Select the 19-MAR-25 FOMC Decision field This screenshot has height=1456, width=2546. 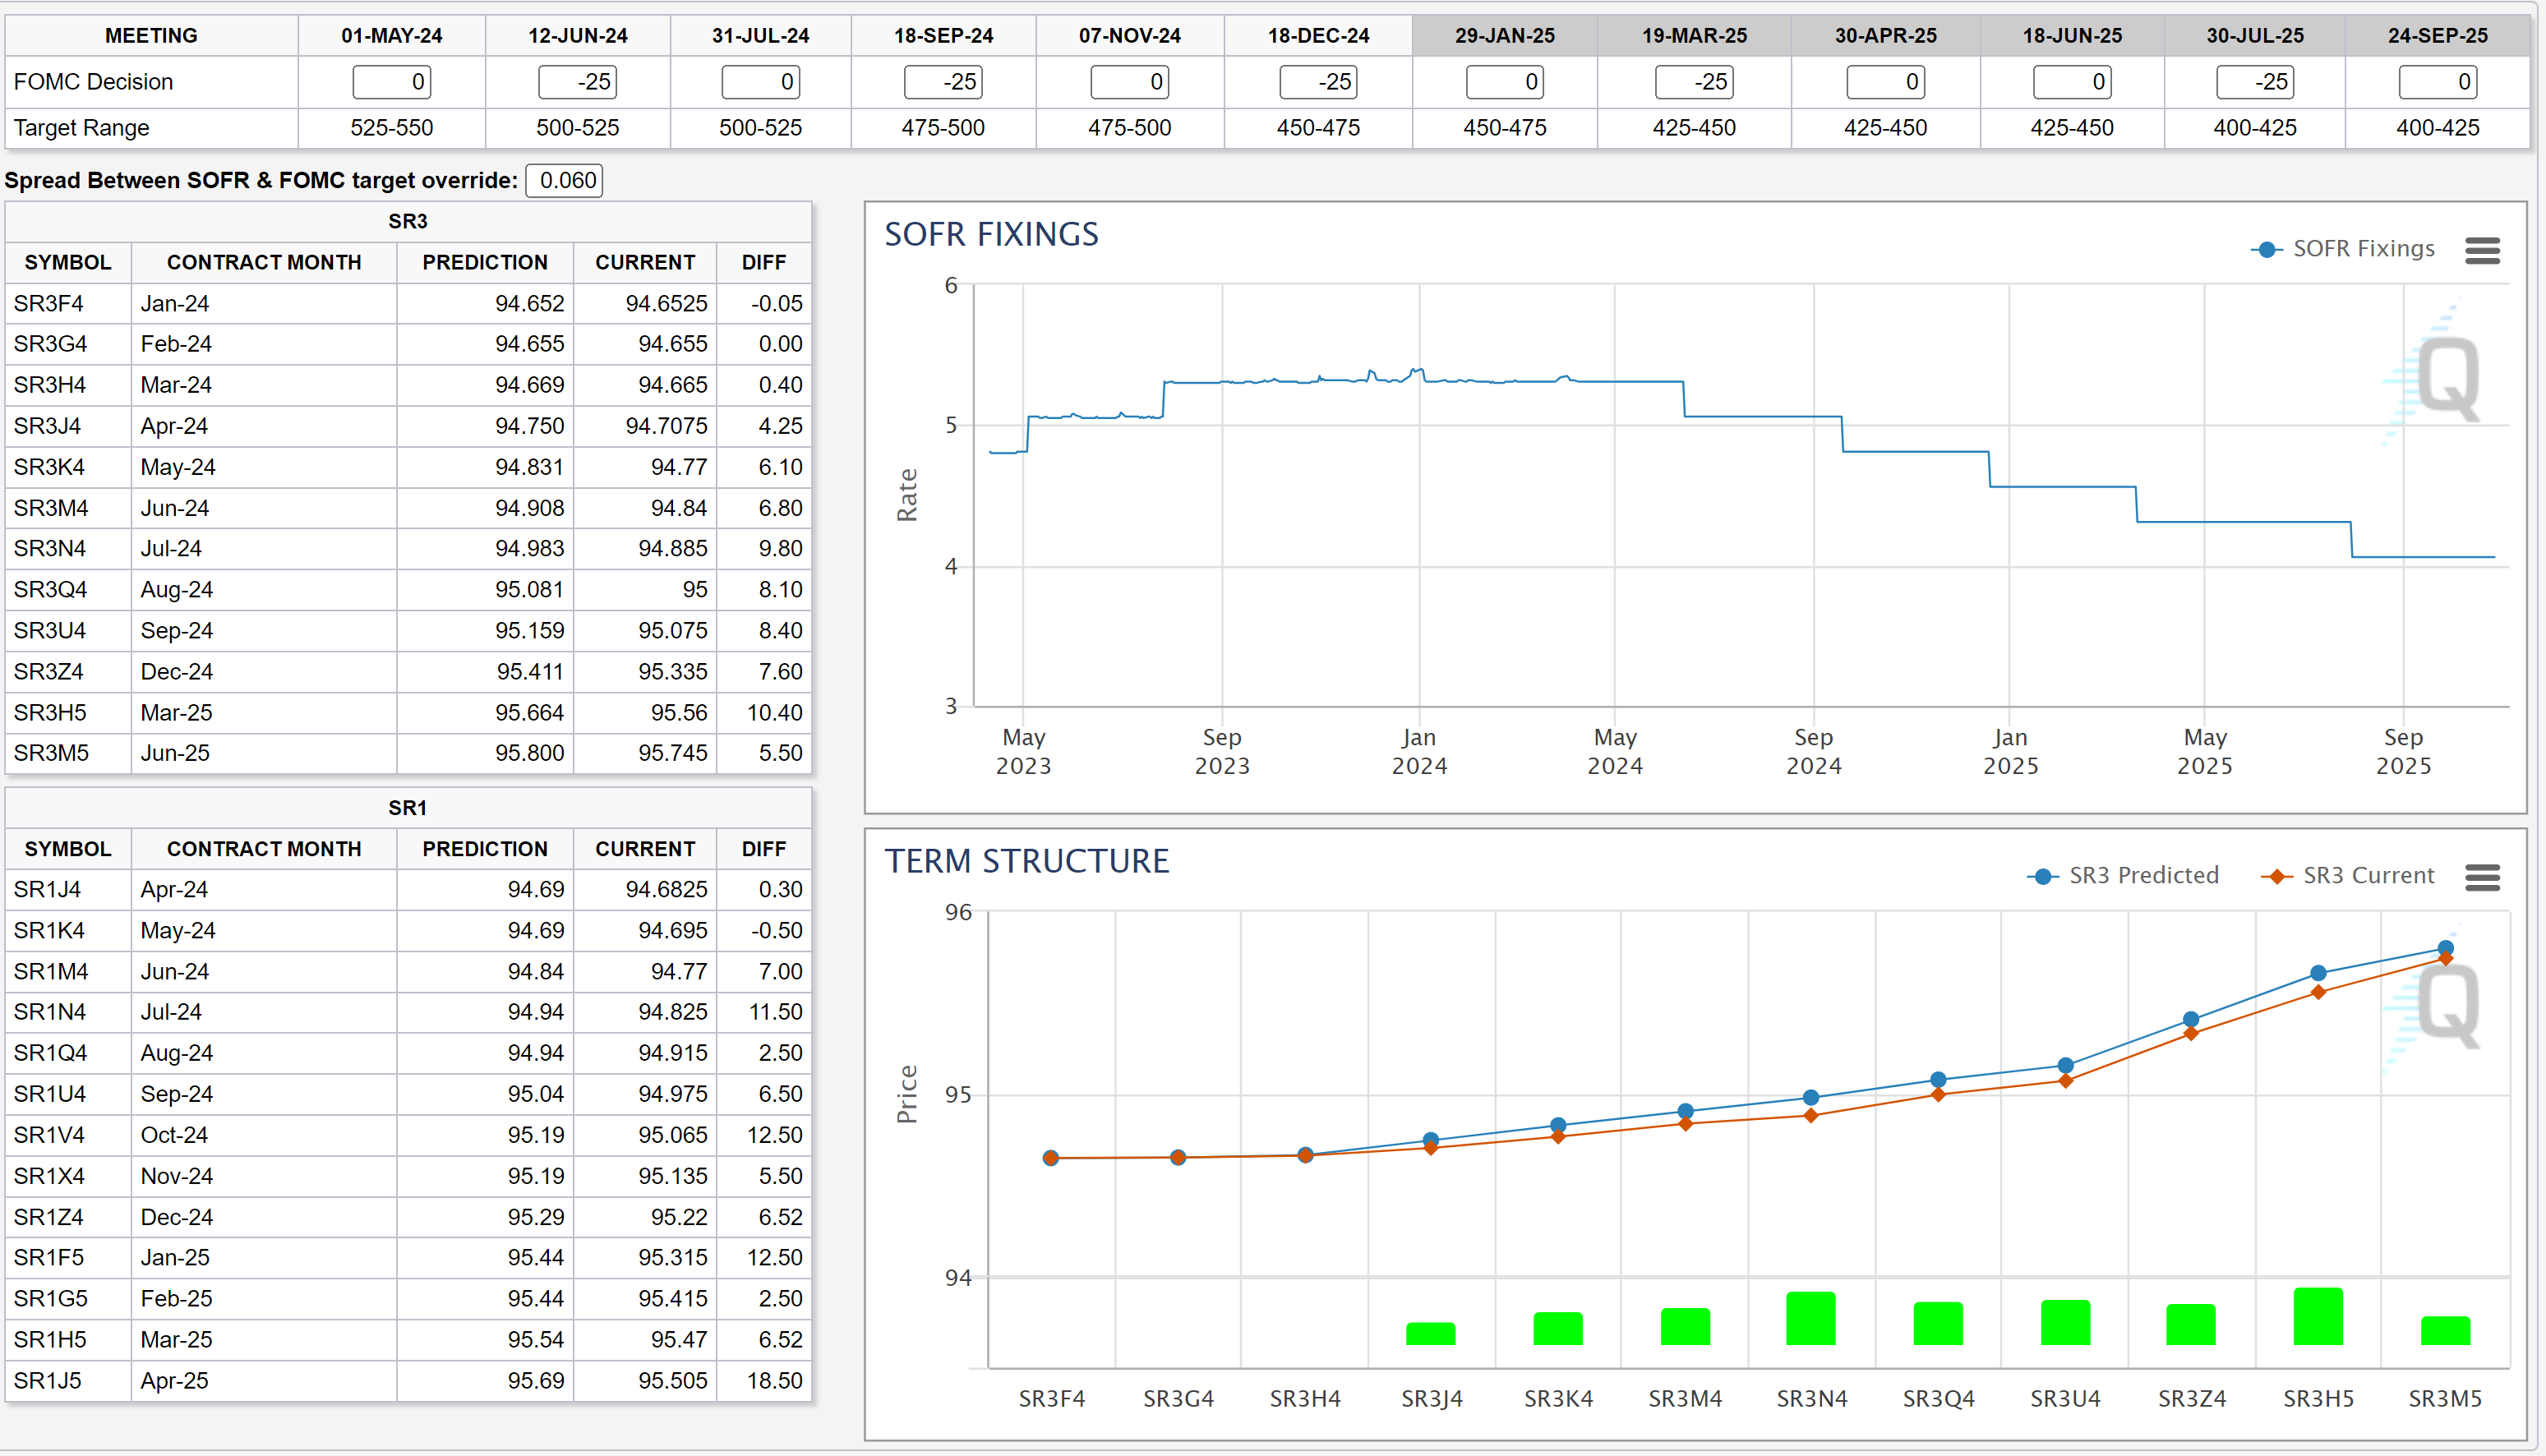point(1693,82)
